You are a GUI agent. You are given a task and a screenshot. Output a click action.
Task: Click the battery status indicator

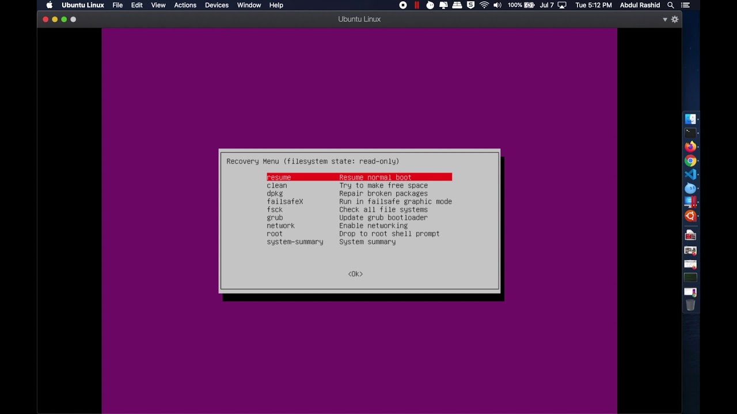coord(522,5)
